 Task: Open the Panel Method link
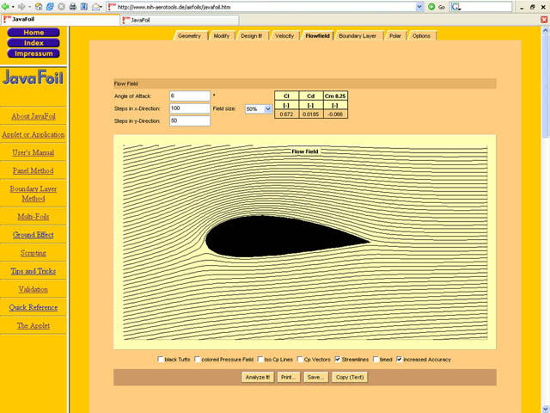coord(34,170)
